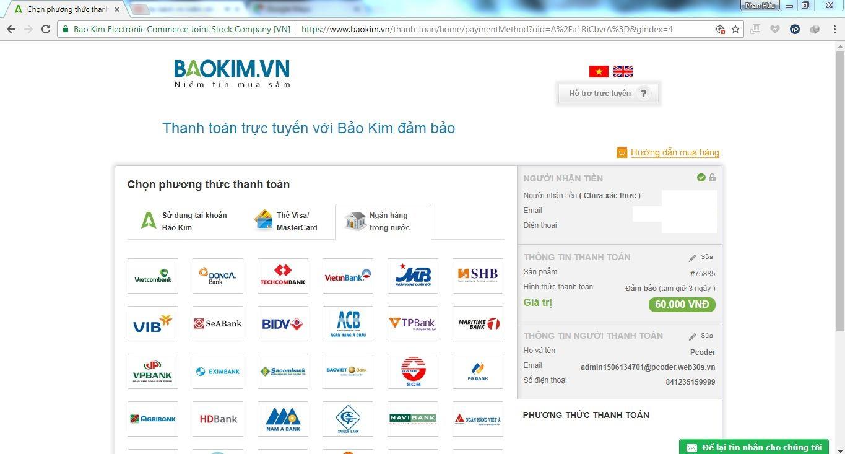Click product code #75885
The image size is (845, 454).
pyautogui.click(x=703, y=274)
